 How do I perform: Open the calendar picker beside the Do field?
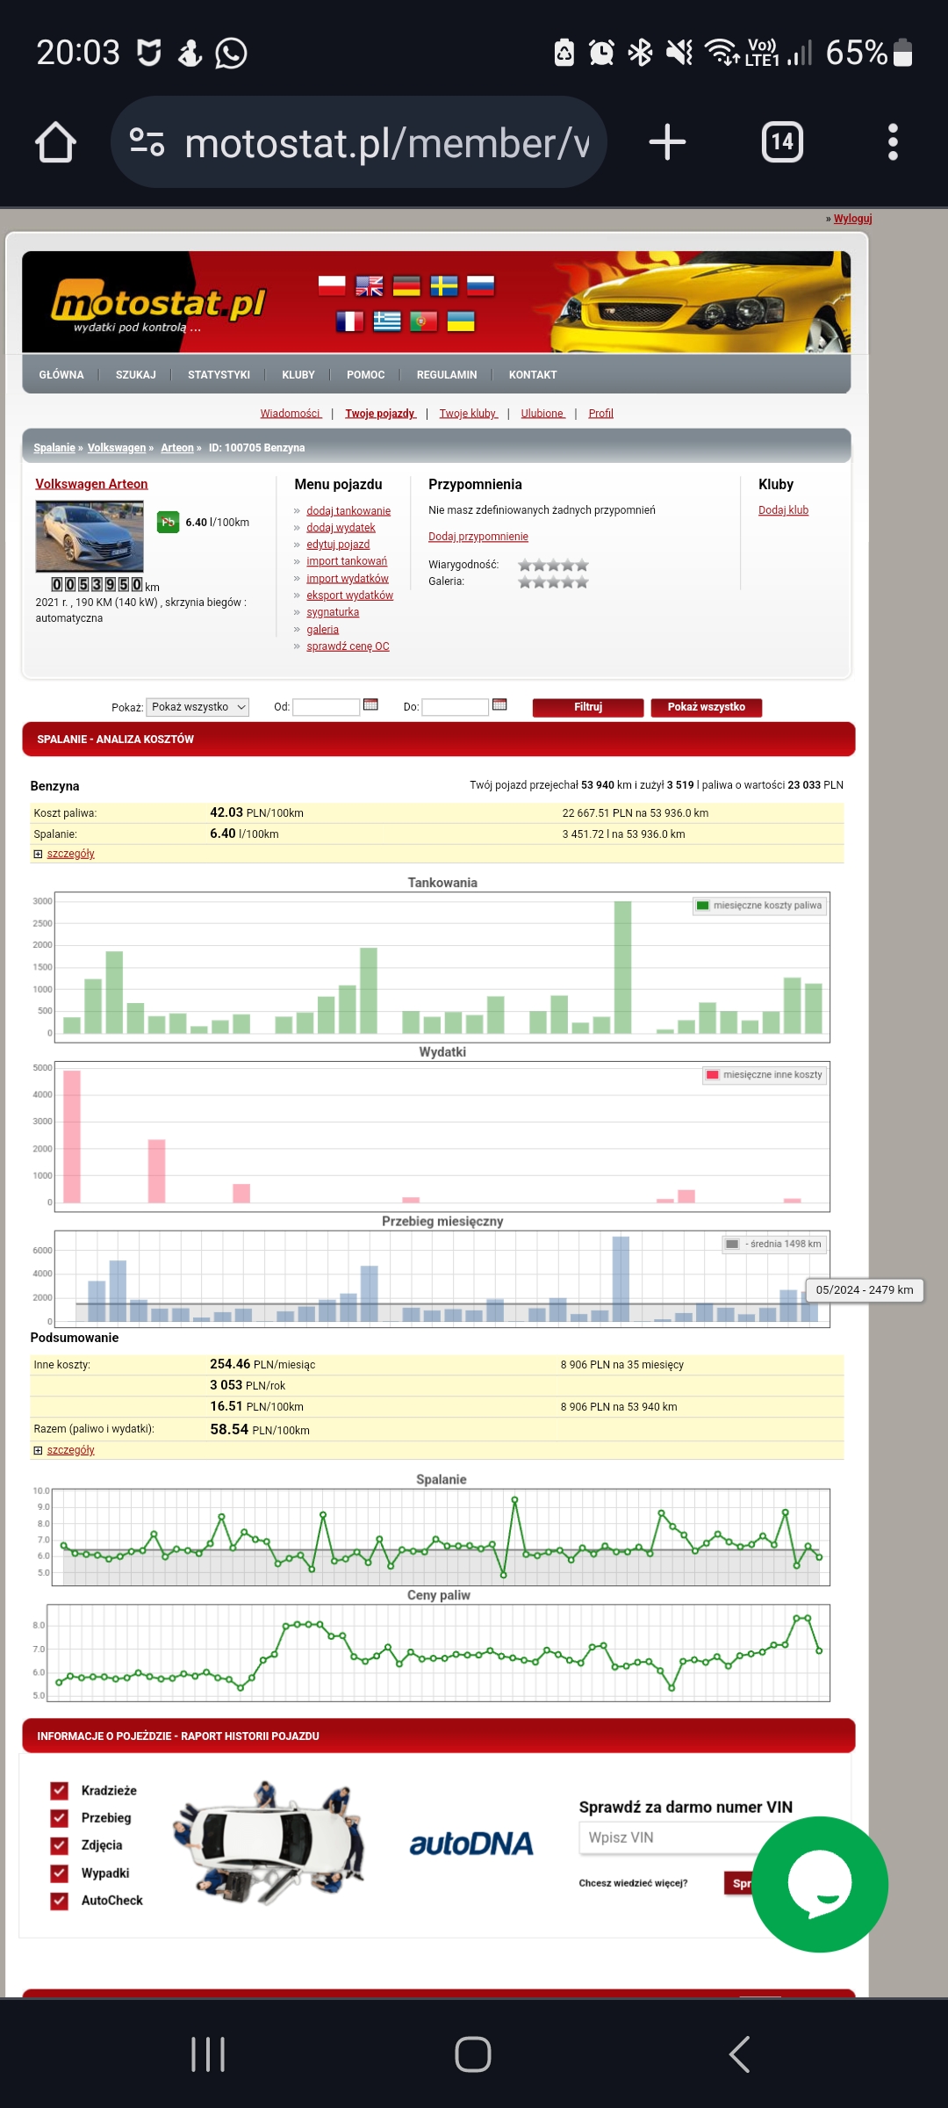click(x=499, y=705)
